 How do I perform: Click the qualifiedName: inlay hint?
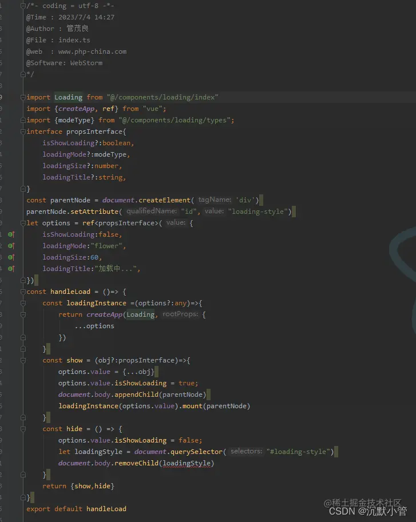(152, 211)
